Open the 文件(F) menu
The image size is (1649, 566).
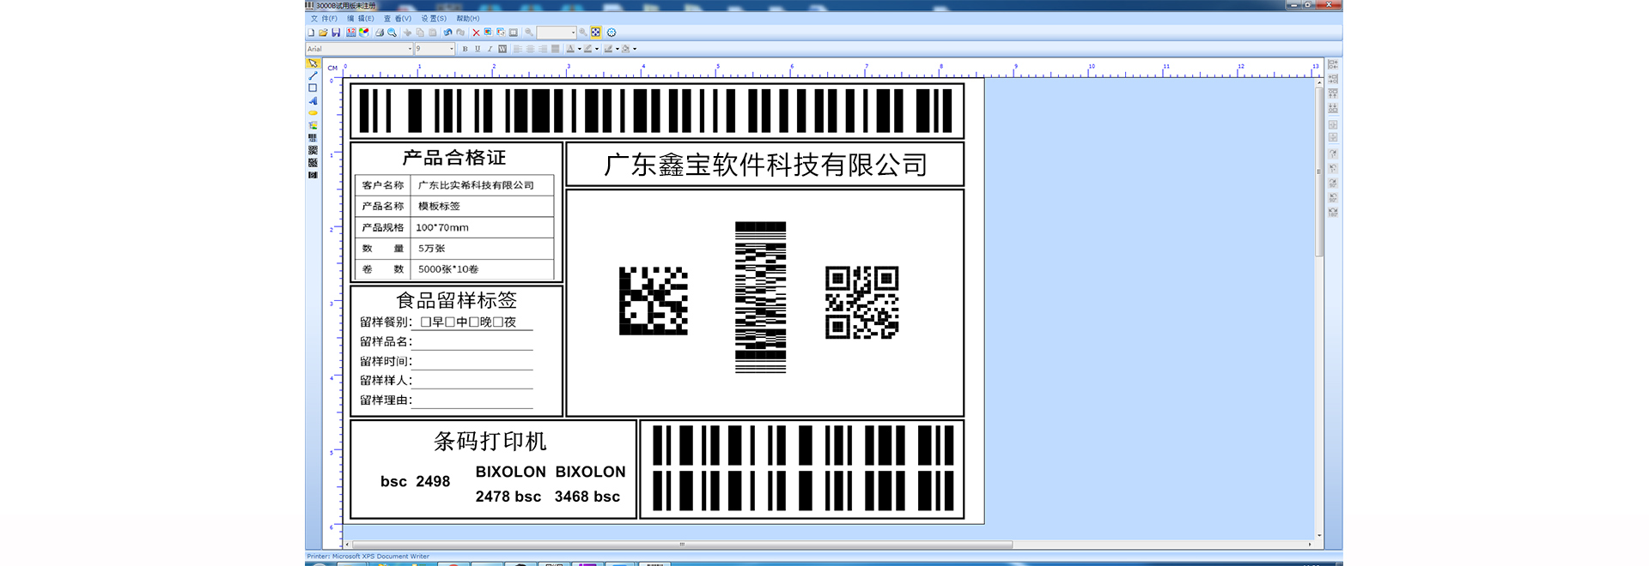click(324, 18)
